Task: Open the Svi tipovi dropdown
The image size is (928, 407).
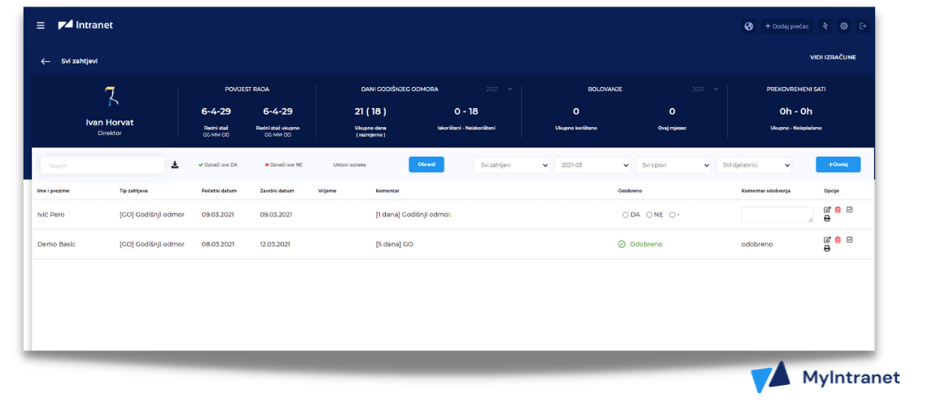Action: pyautogui.click(x=673, y=165)
